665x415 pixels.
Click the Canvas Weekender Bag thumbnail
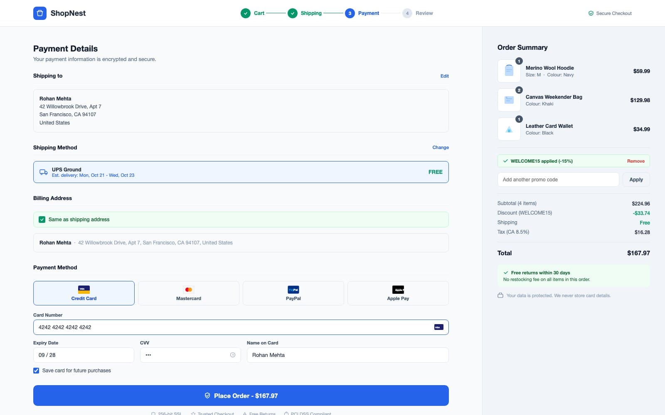pos(509,100)
